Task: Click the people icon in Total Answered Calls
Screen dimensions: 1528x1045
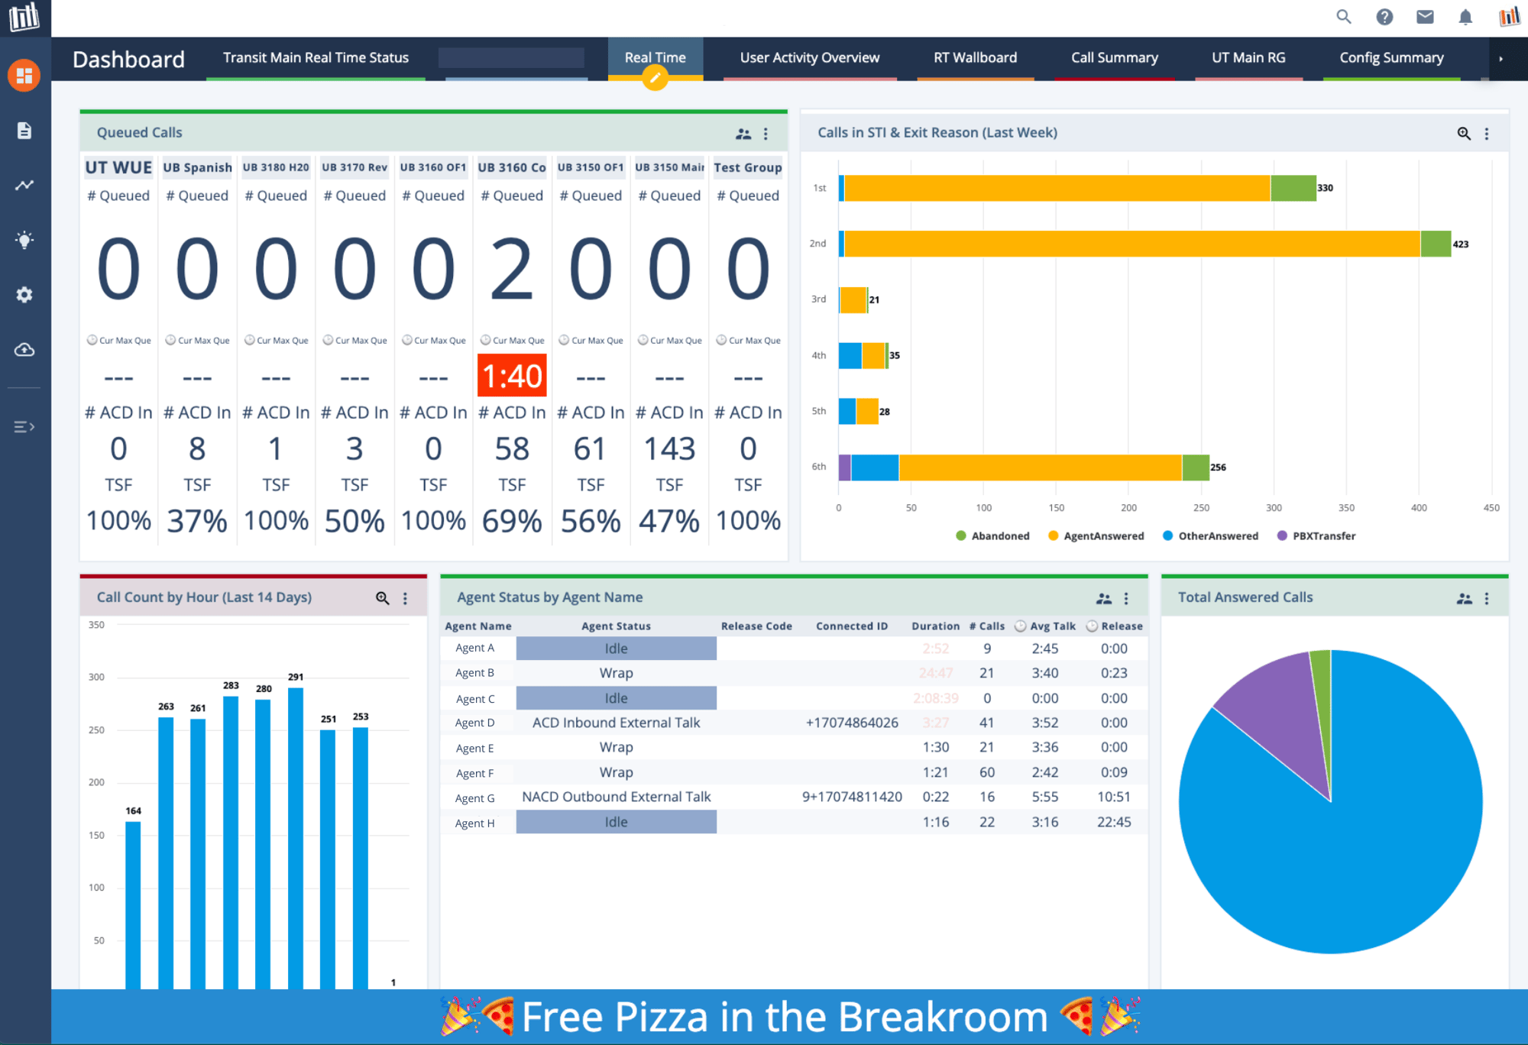Action: click(1464, 598)
